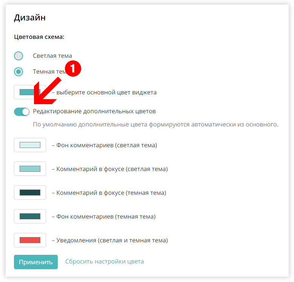
Task: Click the 'Темная тема' label text
Action: pyautogui.click(x=49, y=71)
